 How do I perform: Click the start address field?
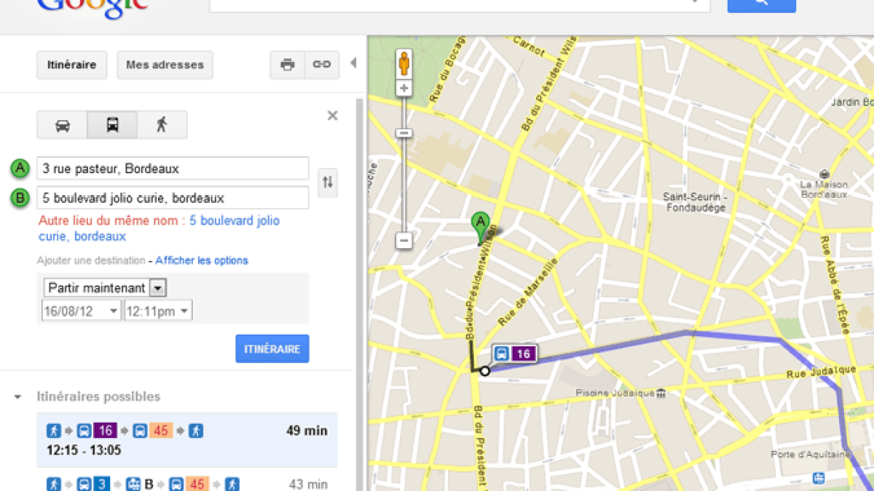coord(173,168)
